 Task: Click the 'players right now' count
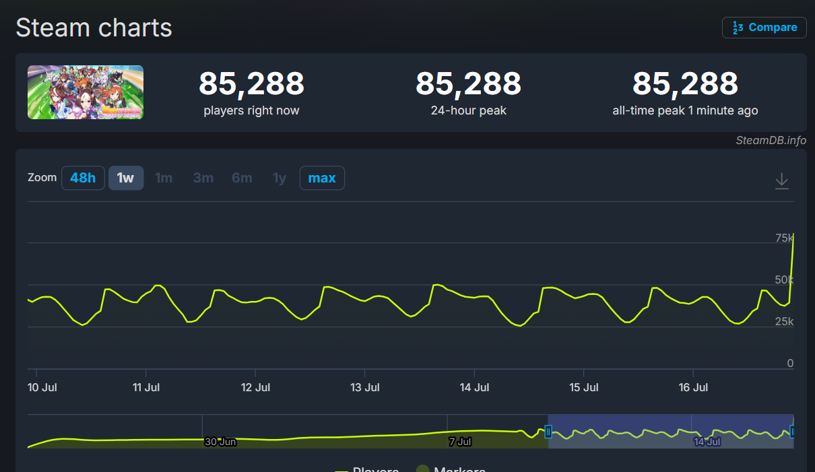point(251,84)
